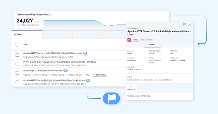218x114 pixels.
Task: Click Published date 2021-09-17 value
Action: [x=177, y=60]
